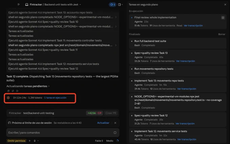The height and width of the screenshot is (144, 230).
Task: Close the Tareas en segundo plano panel
Action: click(x=225, y=4)
